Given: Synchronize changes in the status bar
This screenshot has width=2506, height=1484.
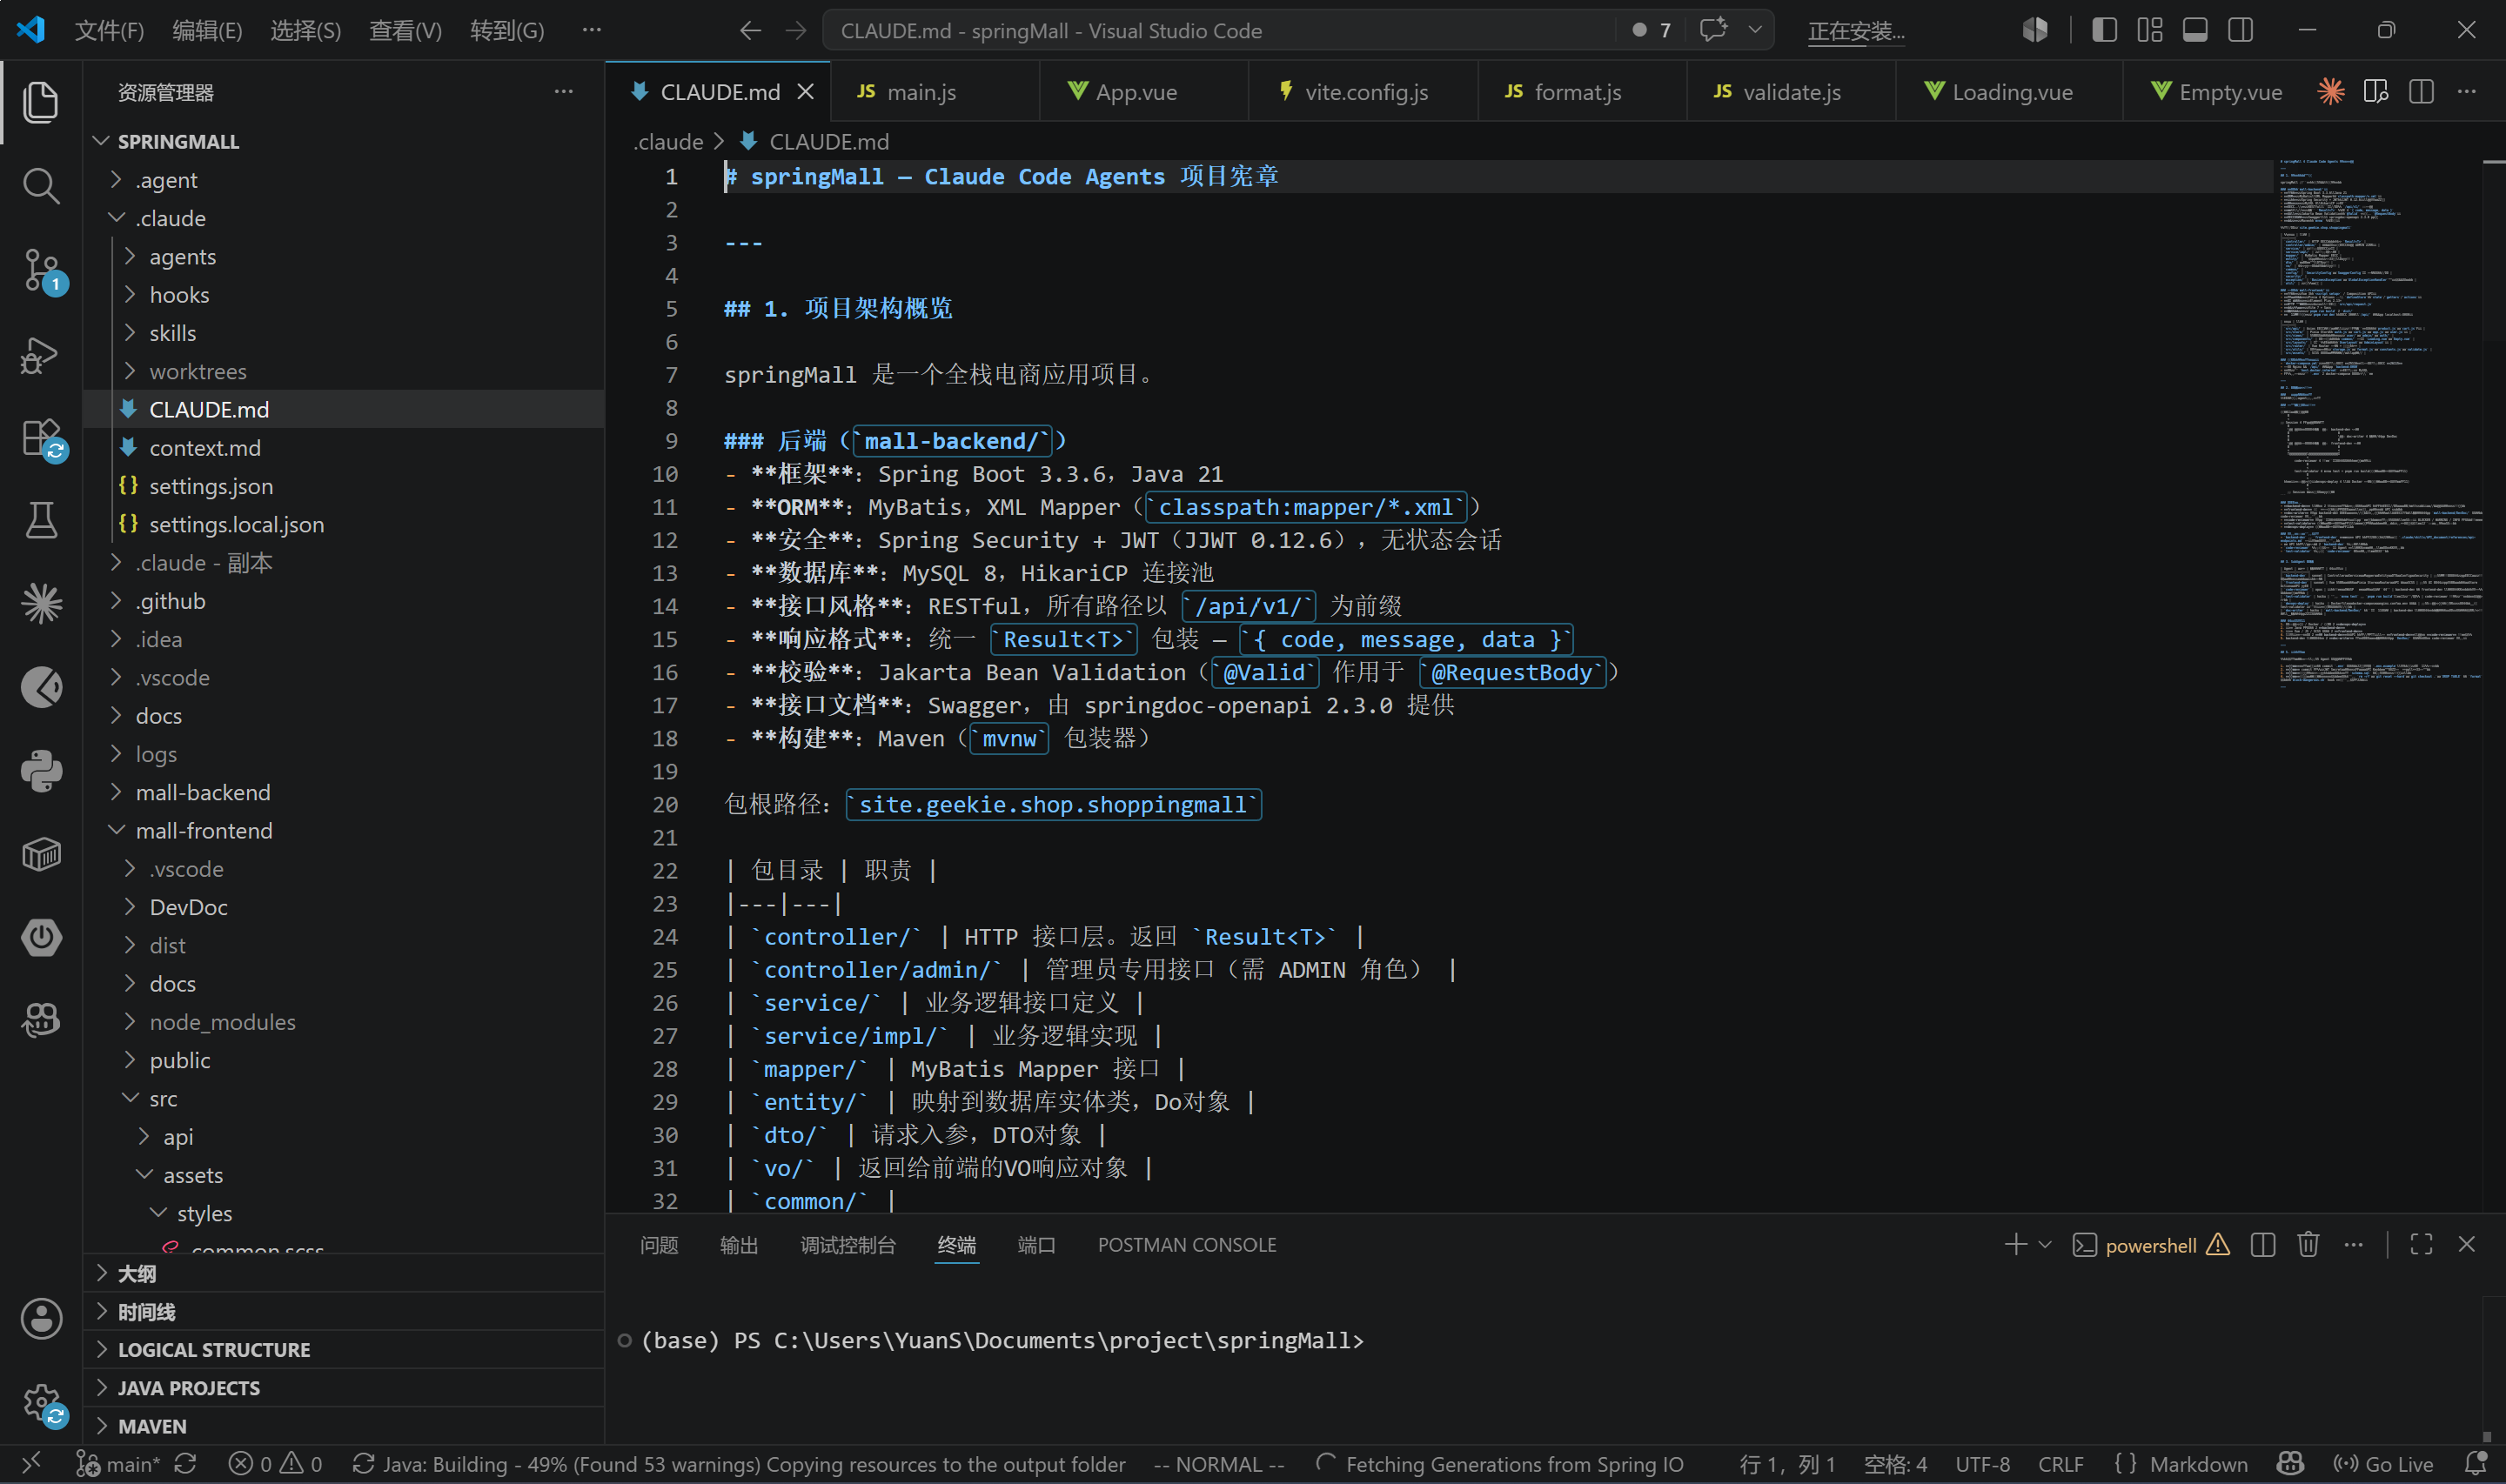Looking at the screenshot, I should [185, 1464].
